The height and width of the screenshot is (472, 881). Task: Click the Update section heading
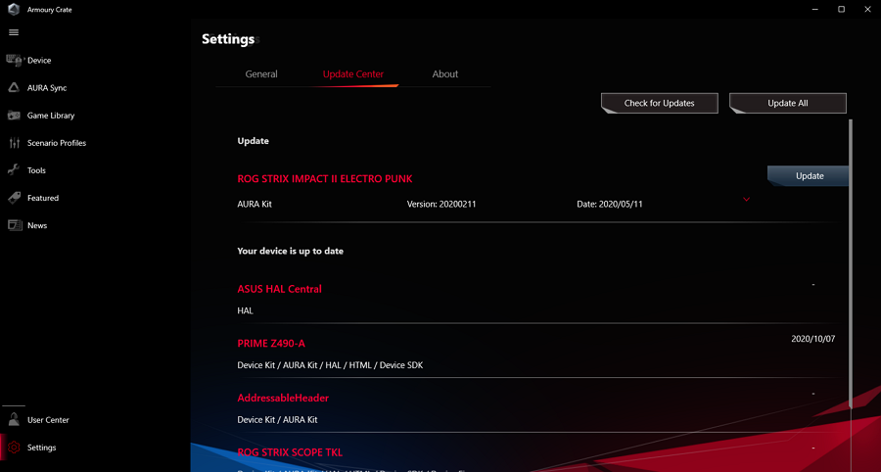pyautogui.click(x=253, y=141)
